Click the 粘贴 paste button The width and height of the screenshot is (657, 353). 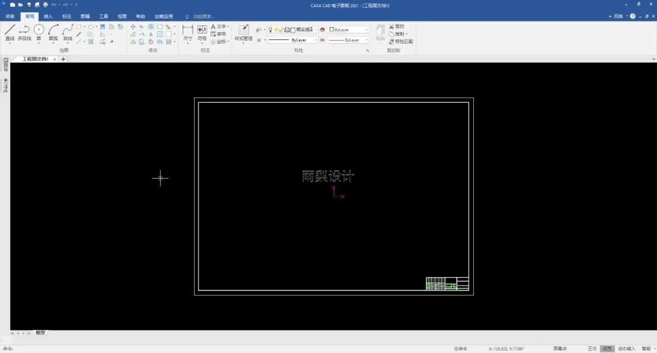coord(380,33)
